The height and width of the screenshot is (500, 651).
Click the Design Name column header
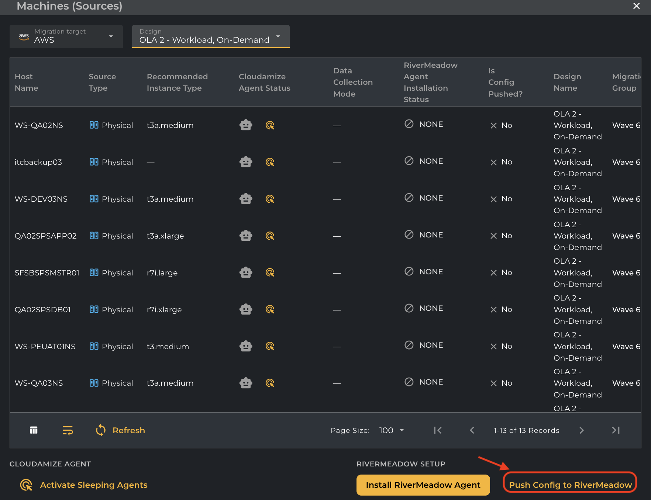(567, 82)
